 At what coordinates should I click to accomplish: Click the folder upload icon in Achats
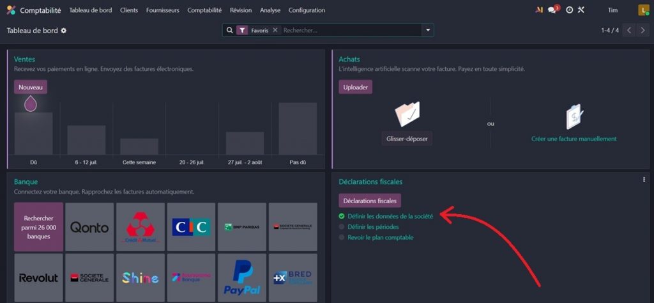coord(407,114)
